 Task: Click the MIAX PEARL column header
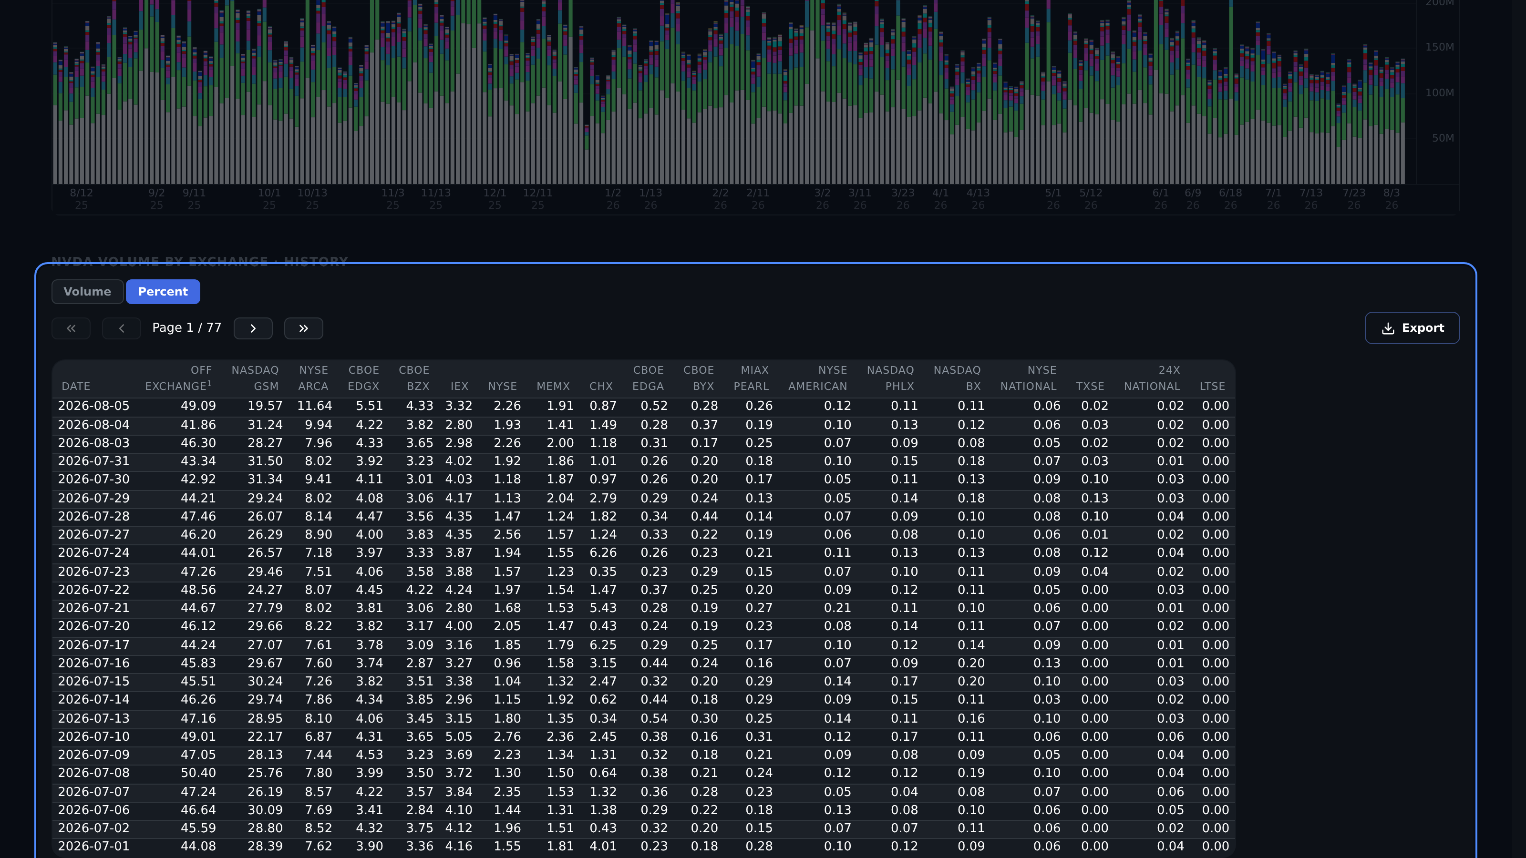coord(751,378)
